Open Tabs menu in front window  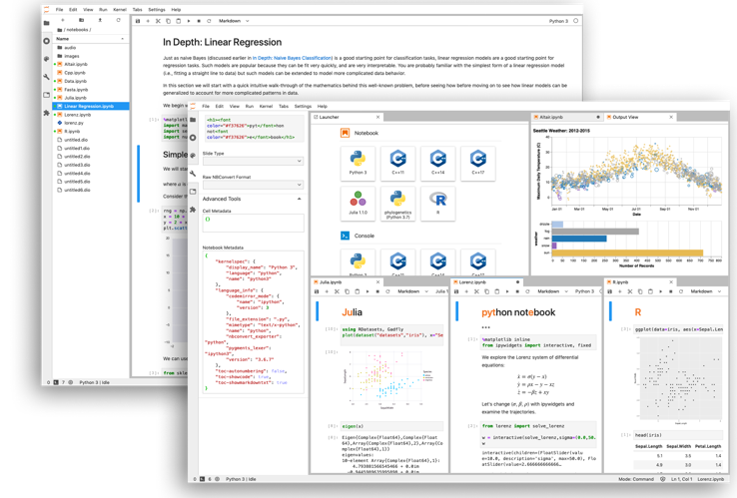click(x=284, y=106)
